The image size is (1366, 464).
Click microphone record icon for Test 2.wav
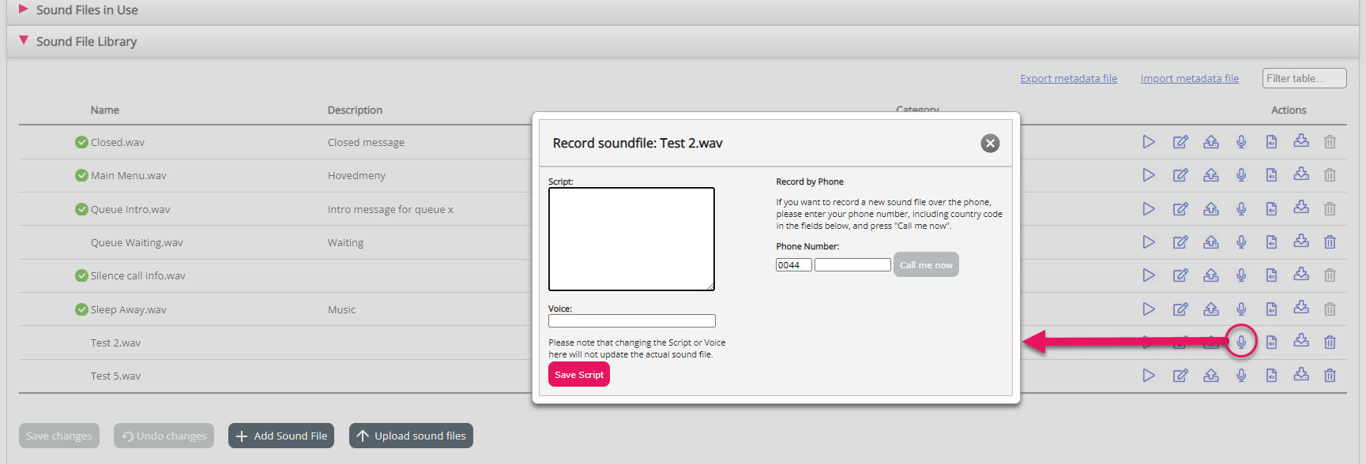pyautogui.click(x=1241, y=342)
